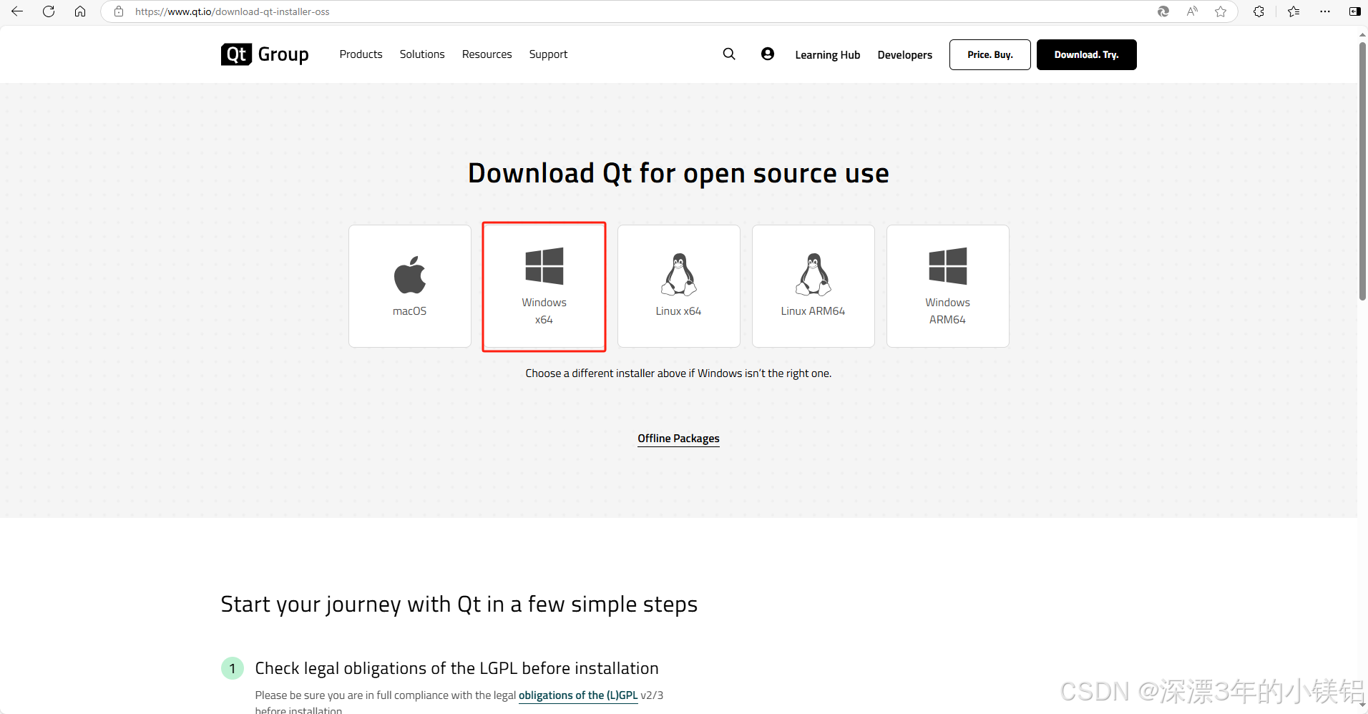
Task: Add page to favorites with star icon
Action: (1221, 11)
